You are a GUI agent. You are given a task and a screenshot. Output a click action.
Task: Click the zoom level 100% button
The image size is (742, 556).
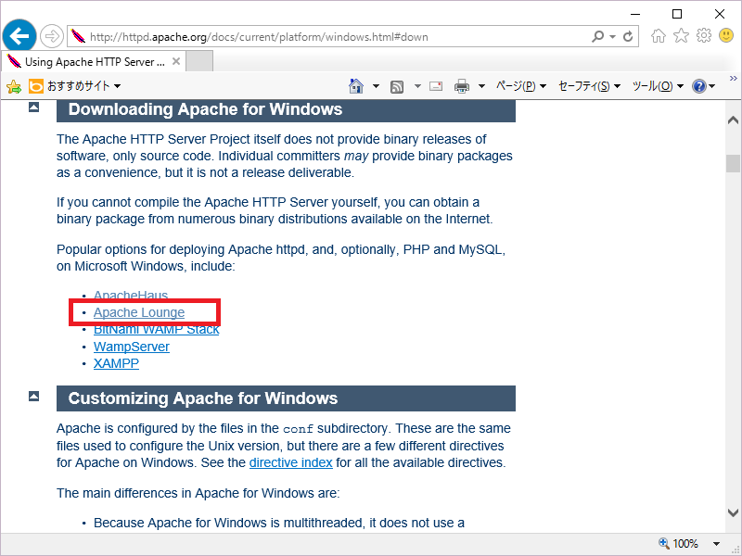coord(679,543)
